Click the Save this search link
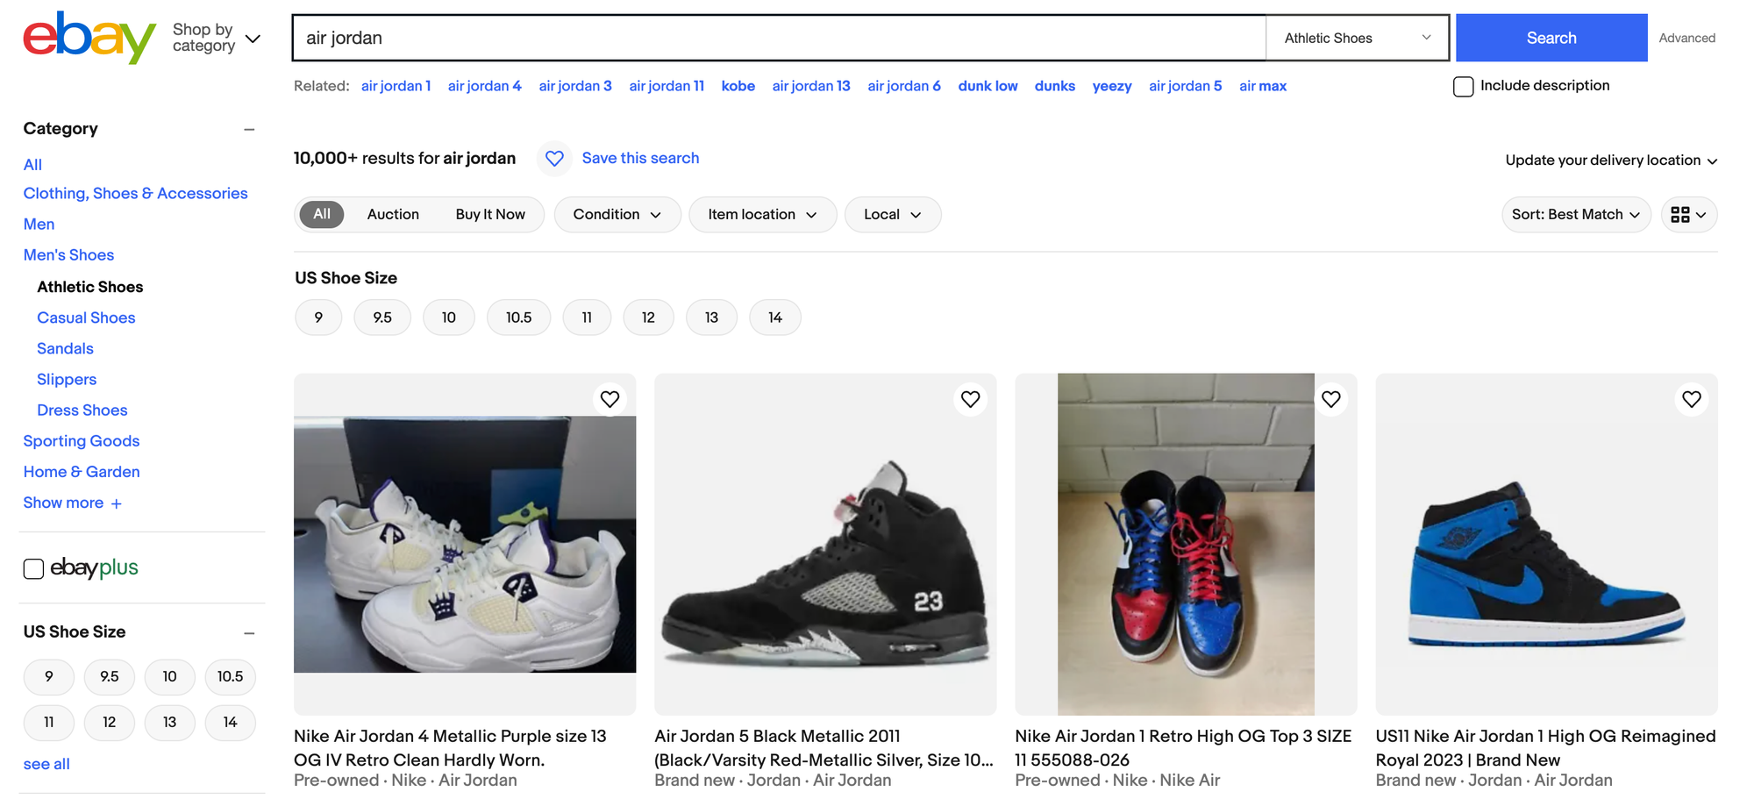 coord(640,159)
